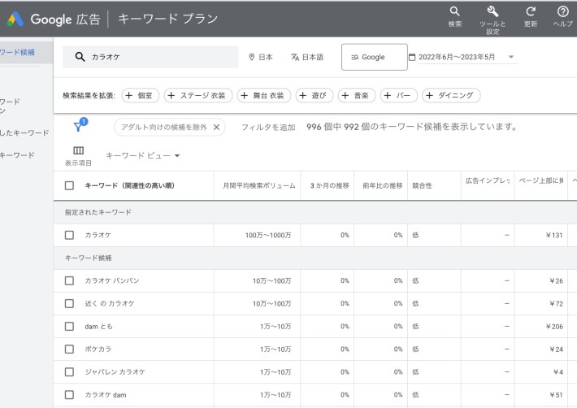Image resolution: width=577 pixels, height=408 pixels.
Task: Open the filter funnel icon with badge
Action: pyautogui.click(x=80, y=125)
